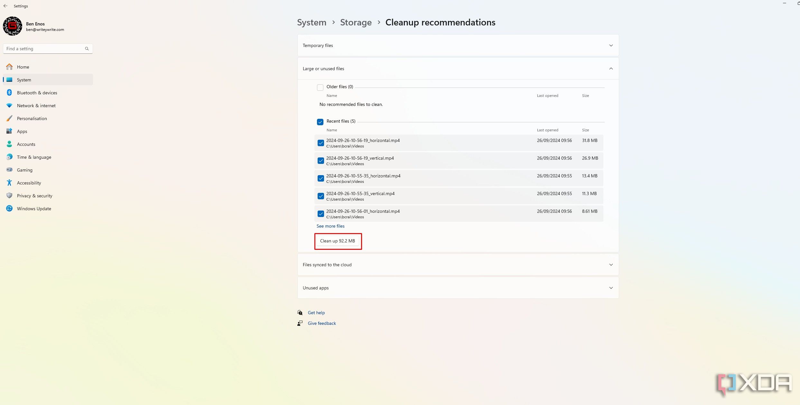Click the Network wifi icon
The width and height of the screenshot is (800, 405).
coord(9,105)
